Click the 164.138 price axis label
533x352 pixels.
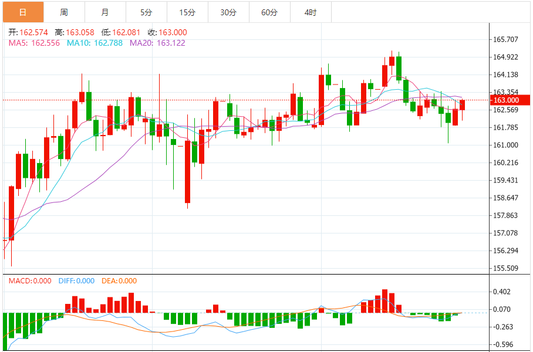point(505,75)
